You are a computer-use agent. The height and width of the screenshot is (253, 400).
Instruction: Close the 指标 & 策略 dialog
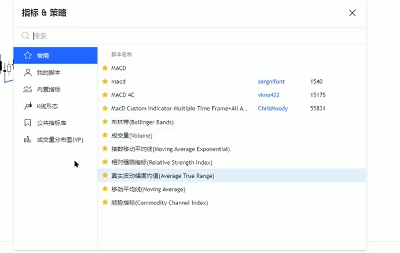(x=353, y=13)
